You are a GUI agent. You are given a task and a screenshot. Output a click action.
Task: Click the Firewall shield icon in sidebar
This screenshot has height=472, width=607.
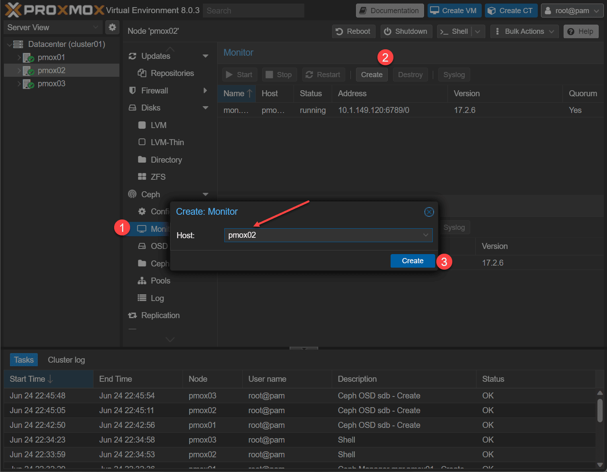click(x=132, y=91)
